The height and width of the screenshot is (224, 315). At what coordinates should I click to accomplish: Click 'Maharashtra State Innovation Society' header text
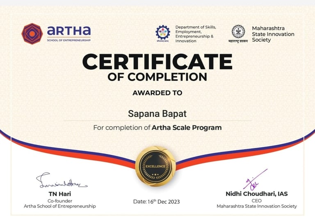pos(273,34)
